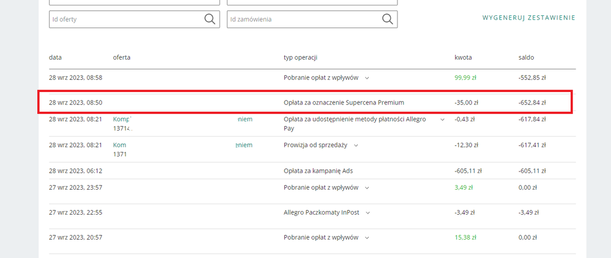
Task: Open the offer link in Prowizja od sprzedaży row
Action: click(x=121, y=145)
